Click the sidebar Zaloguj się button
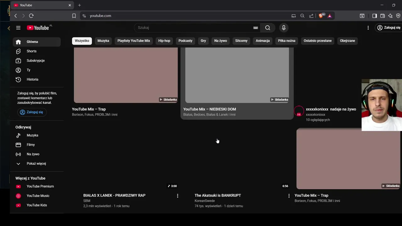This screenshot has width=402, height=226. (32, 112)
